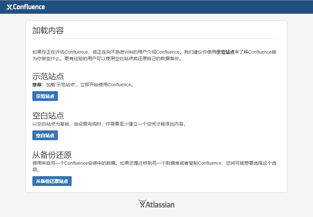Viewport: 313px width, 217px height.
Task: Click the Atlassian logo in the footer
Action: click(x=156, y=204)
